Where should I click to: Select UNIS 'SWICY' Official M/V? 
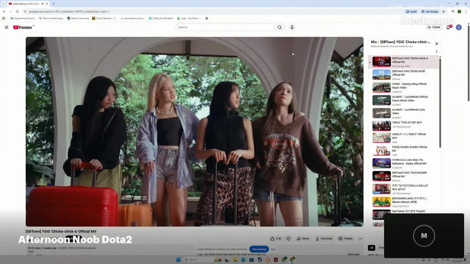point(404,137)
